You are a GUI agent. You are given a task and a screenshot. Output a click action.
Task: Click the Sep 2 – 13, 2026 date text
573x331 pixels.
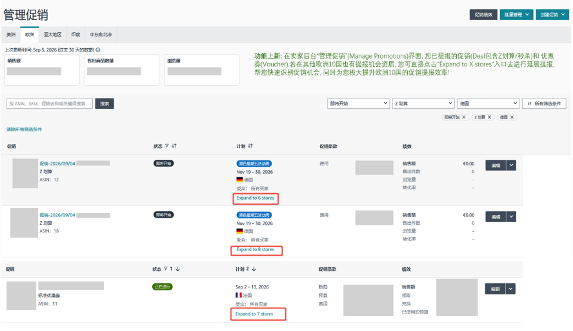pyautogui.click(x=252, y=287)
